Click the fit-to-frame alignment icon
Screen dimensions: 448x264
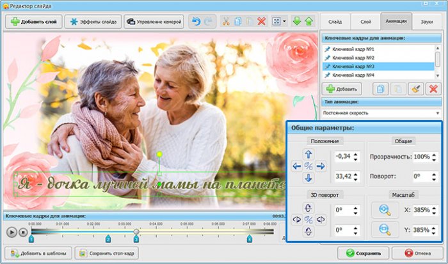point(276,21)
